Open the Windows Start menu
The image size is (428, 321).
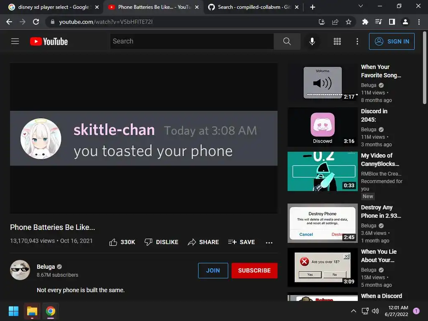point(13,311)
